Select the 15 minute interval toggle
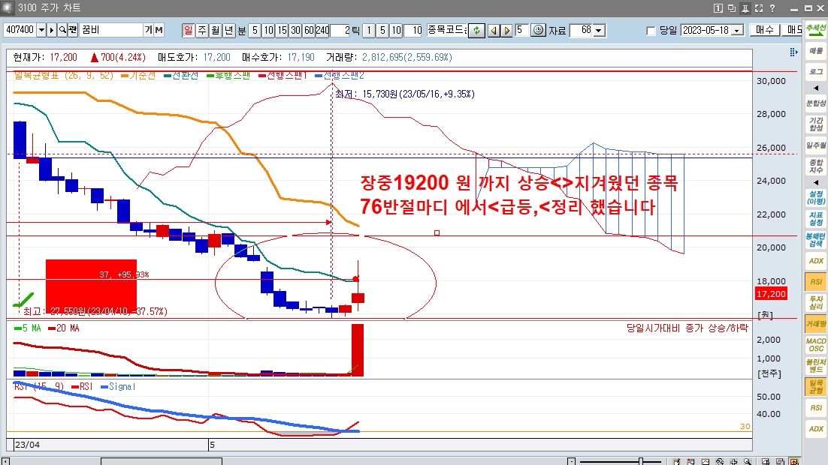 click(282, 30)
